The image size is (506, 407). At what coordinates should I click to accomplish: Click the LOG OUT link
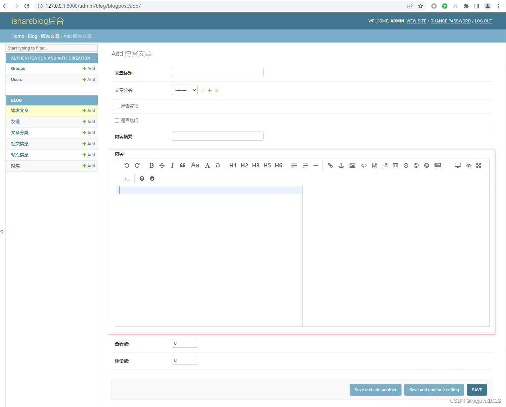pyautogui.click(x=484, y=21)
